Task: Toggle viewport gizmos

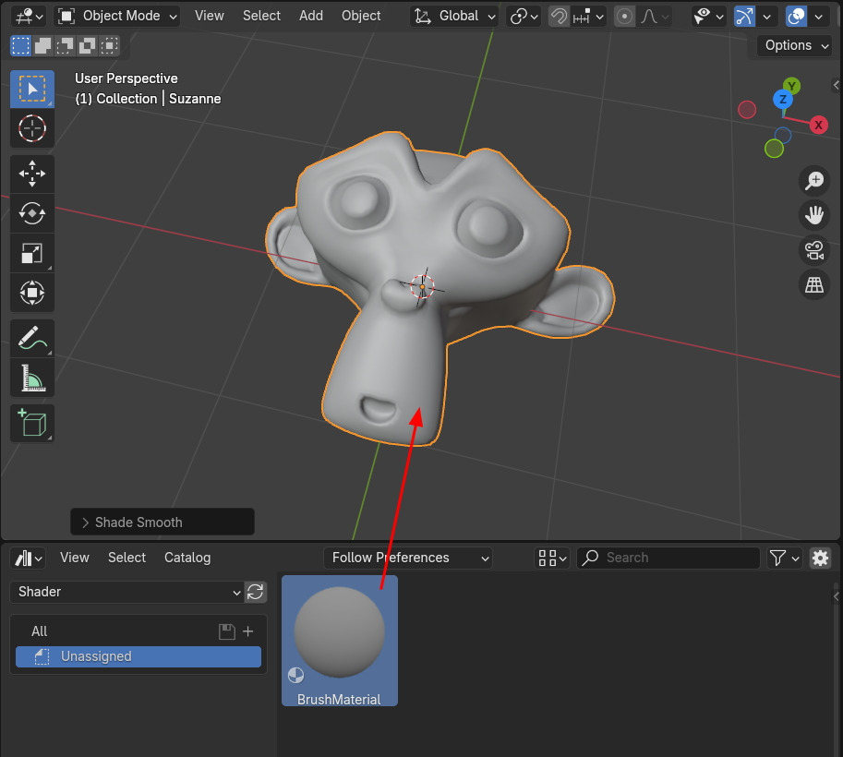Action: click(x=744, y=17)
